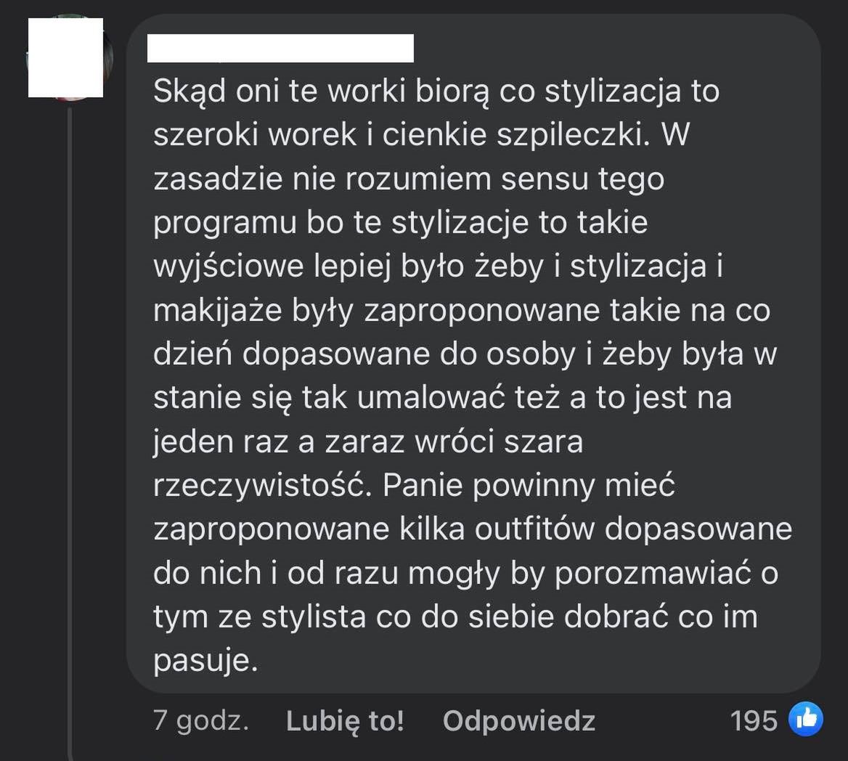
Task: Reply to comment via "Odpowiedz"
Action: coord(519,720)
